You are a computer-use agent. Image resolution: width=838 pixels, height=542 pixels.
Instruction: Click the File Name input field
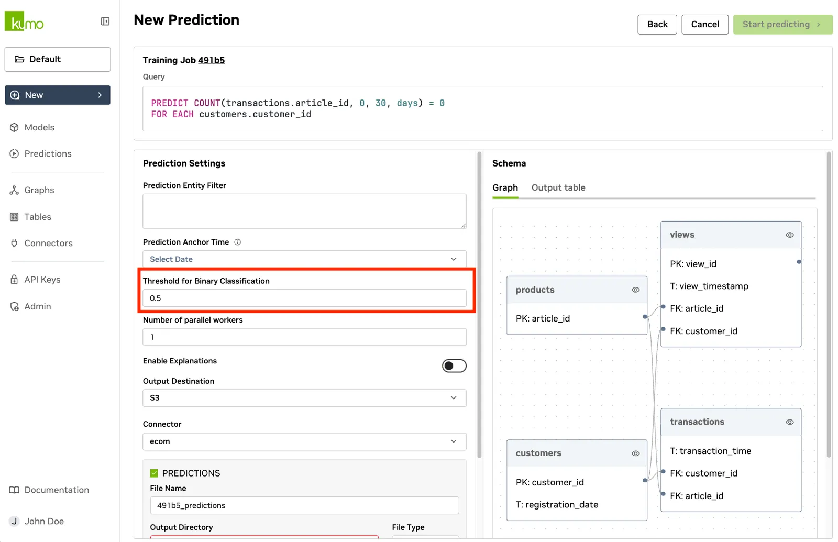point(304,505)
